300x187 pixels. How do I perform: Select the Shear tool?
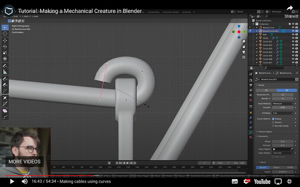click(x=5, y=111)
